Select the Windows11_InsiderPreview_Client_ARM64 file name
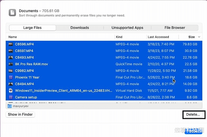 pyautogui.click(x=64, y=91)
